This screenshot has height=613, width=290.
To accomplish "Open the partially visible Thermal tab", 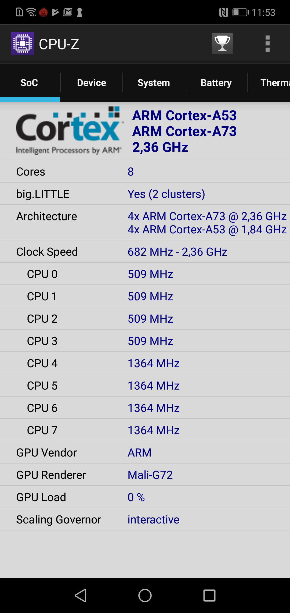I will coord(269,83).
